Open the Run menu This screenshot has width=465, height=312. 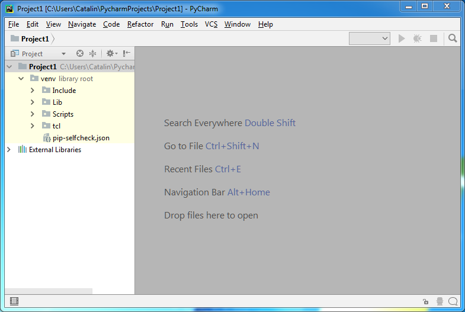(167, 24)
